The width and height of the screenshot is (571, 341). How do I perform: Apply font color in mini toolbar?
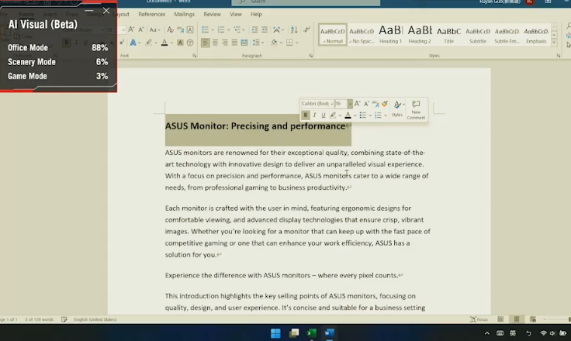click(x=348, y=115)
